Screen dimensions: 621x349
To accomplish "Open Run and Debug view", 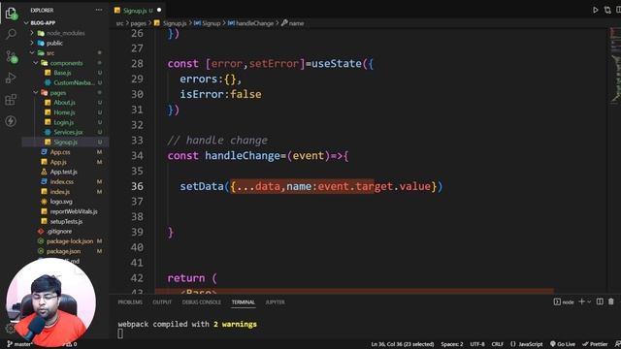I will pos(11,78).
